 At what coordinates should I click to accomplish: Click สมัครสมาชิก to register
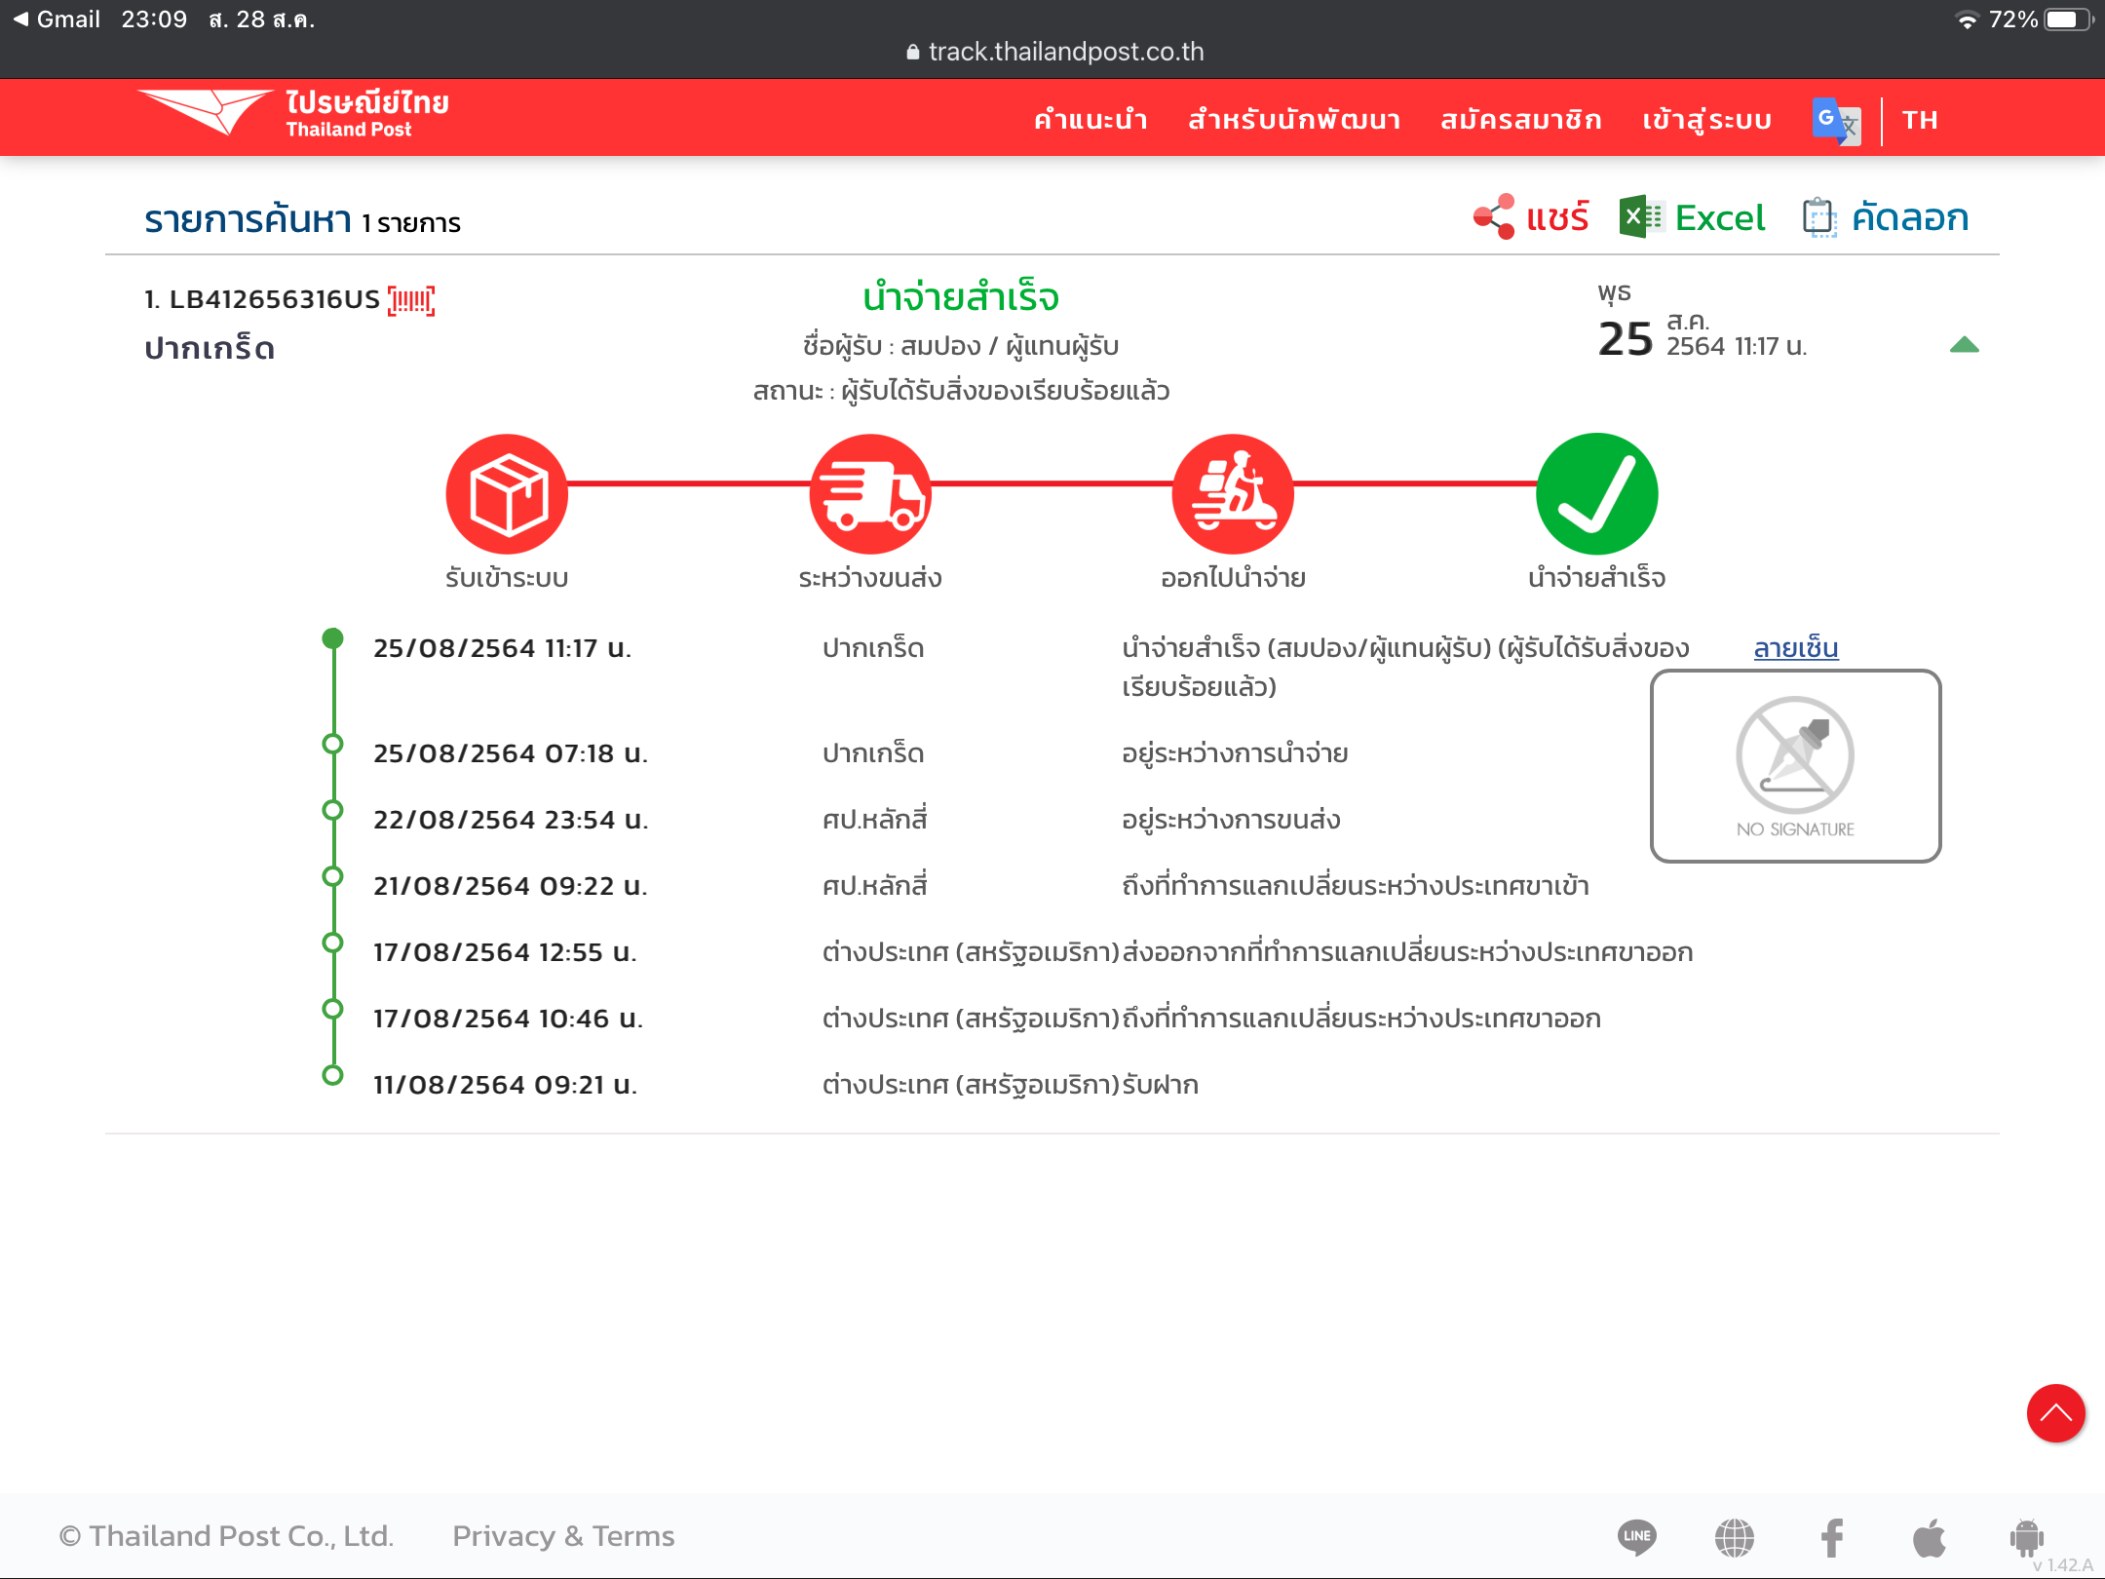click(x=1521, y=121)
